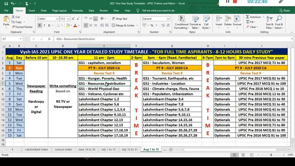Open the File menu

tap(6, 11)
